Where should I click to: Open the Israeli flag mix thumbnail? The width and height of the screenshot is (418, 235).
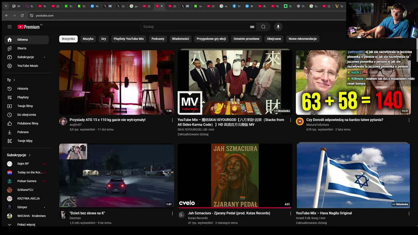353,176
